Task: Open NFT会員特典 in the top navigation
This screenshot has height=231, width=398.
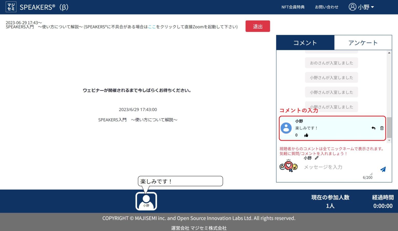Action: [293, 7]
